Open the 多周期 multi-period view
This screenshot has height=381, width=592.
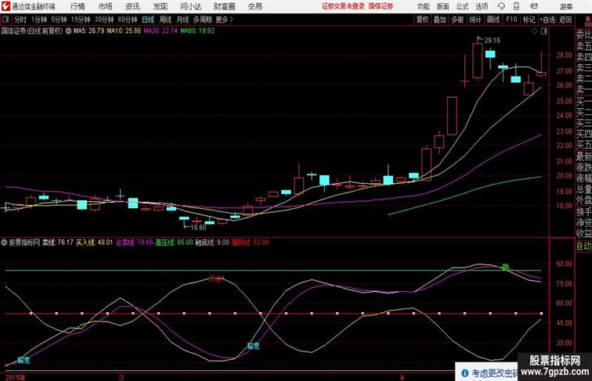pyautogui.click(x=202, y=20)
